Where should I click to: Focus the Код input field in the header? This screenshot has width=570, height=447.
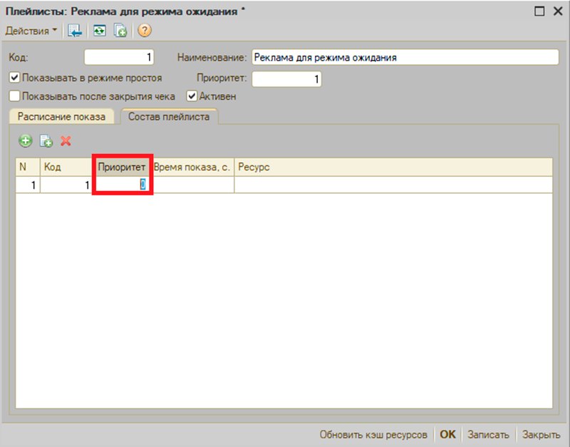pyautogui.click(x=119, y=58)
